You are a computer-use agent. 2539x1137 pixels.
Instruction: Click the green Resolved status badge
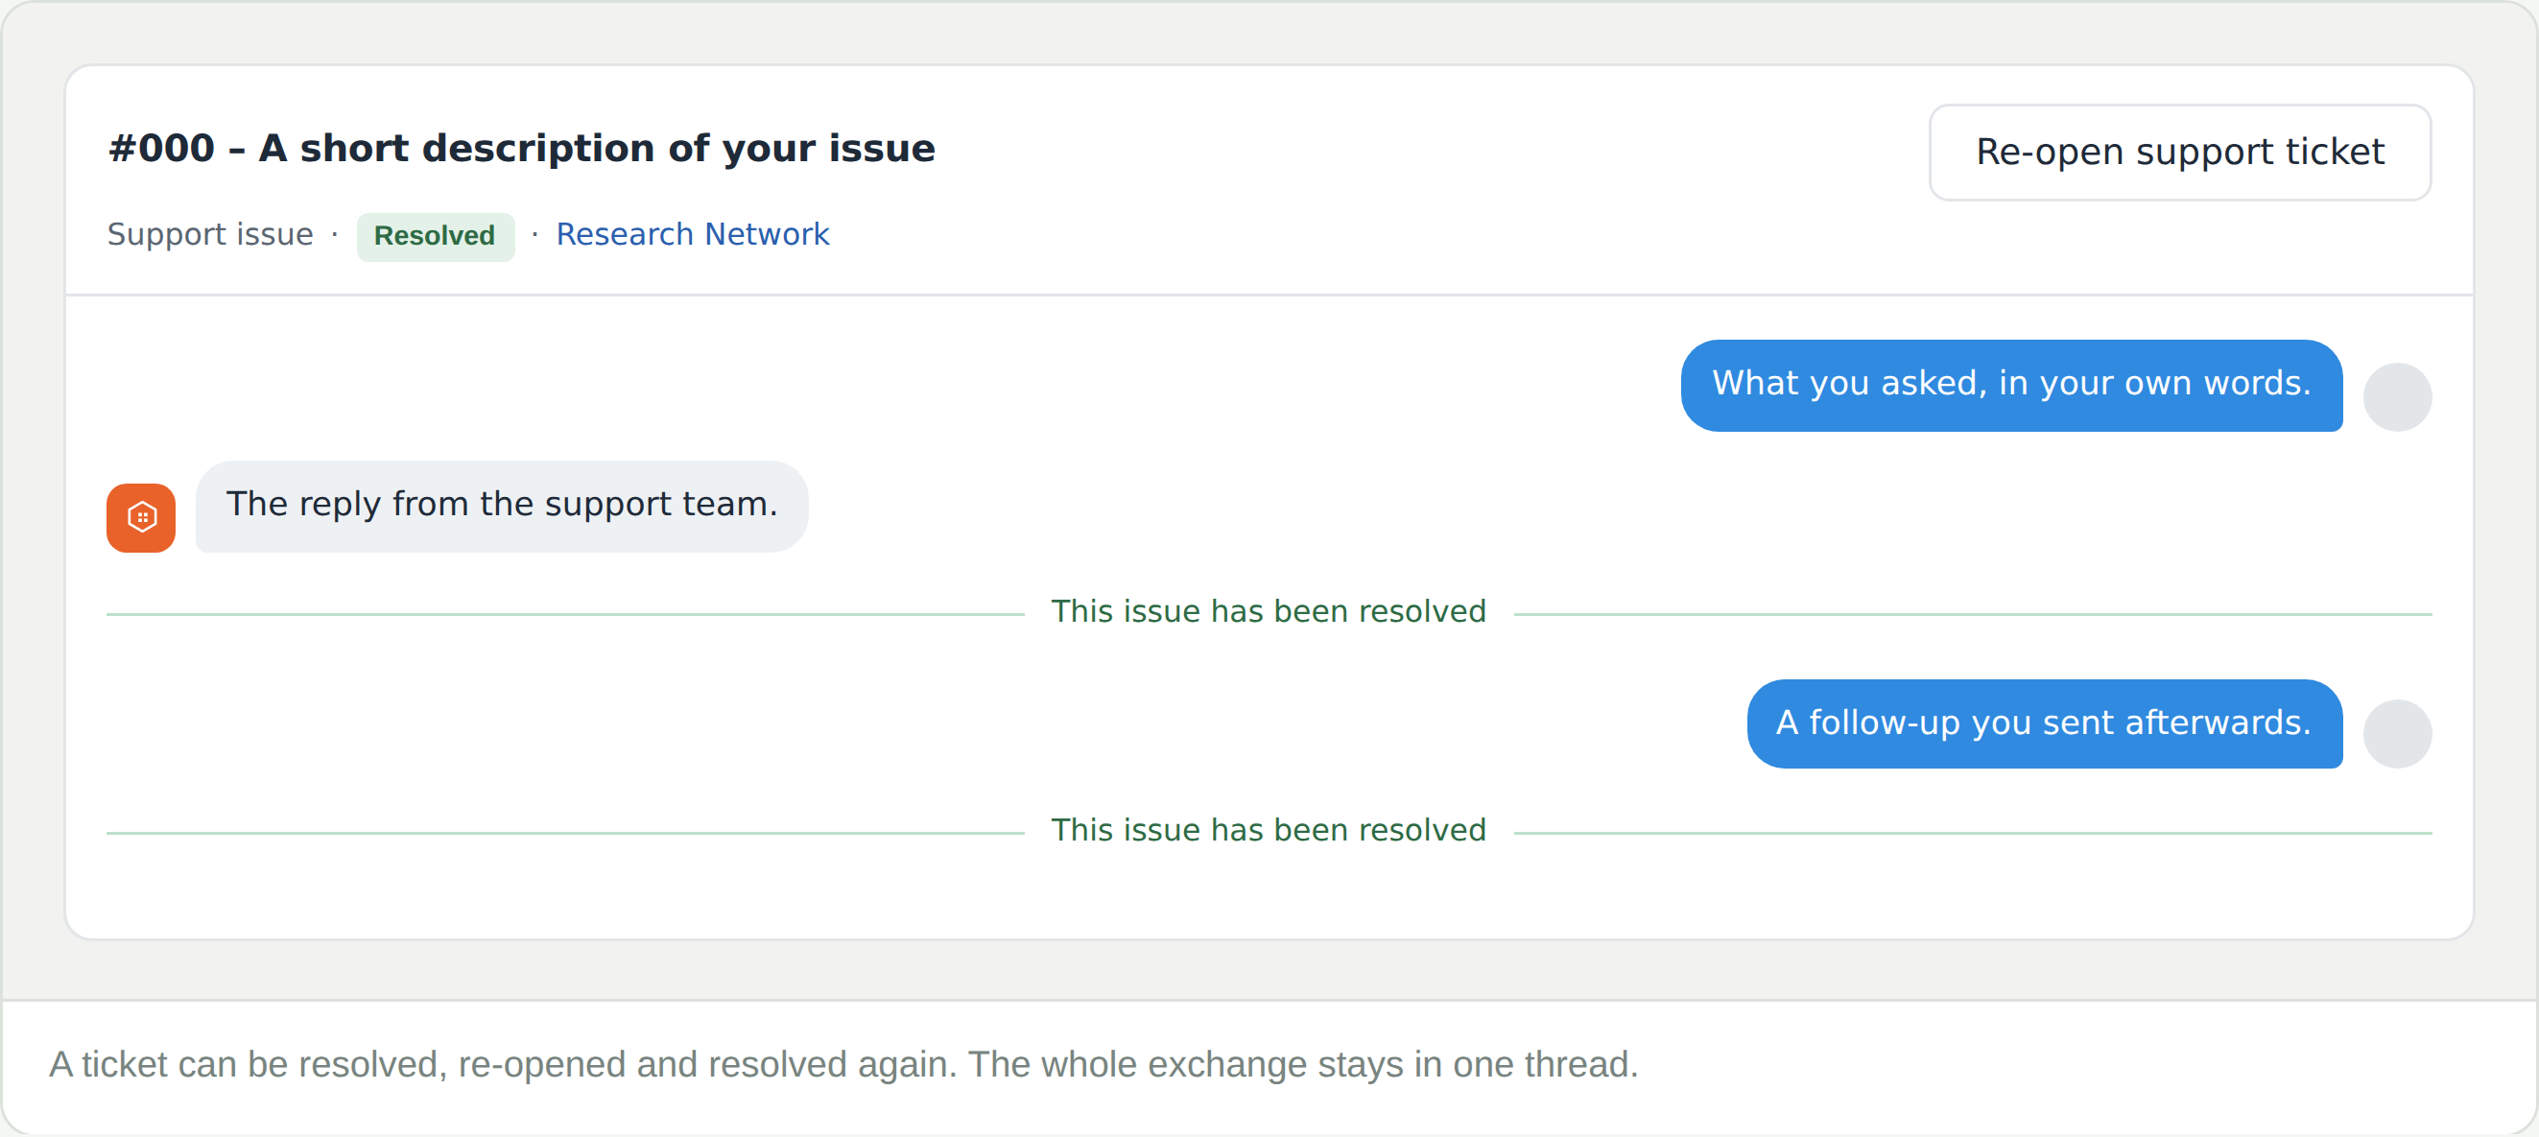click(435, 236)
